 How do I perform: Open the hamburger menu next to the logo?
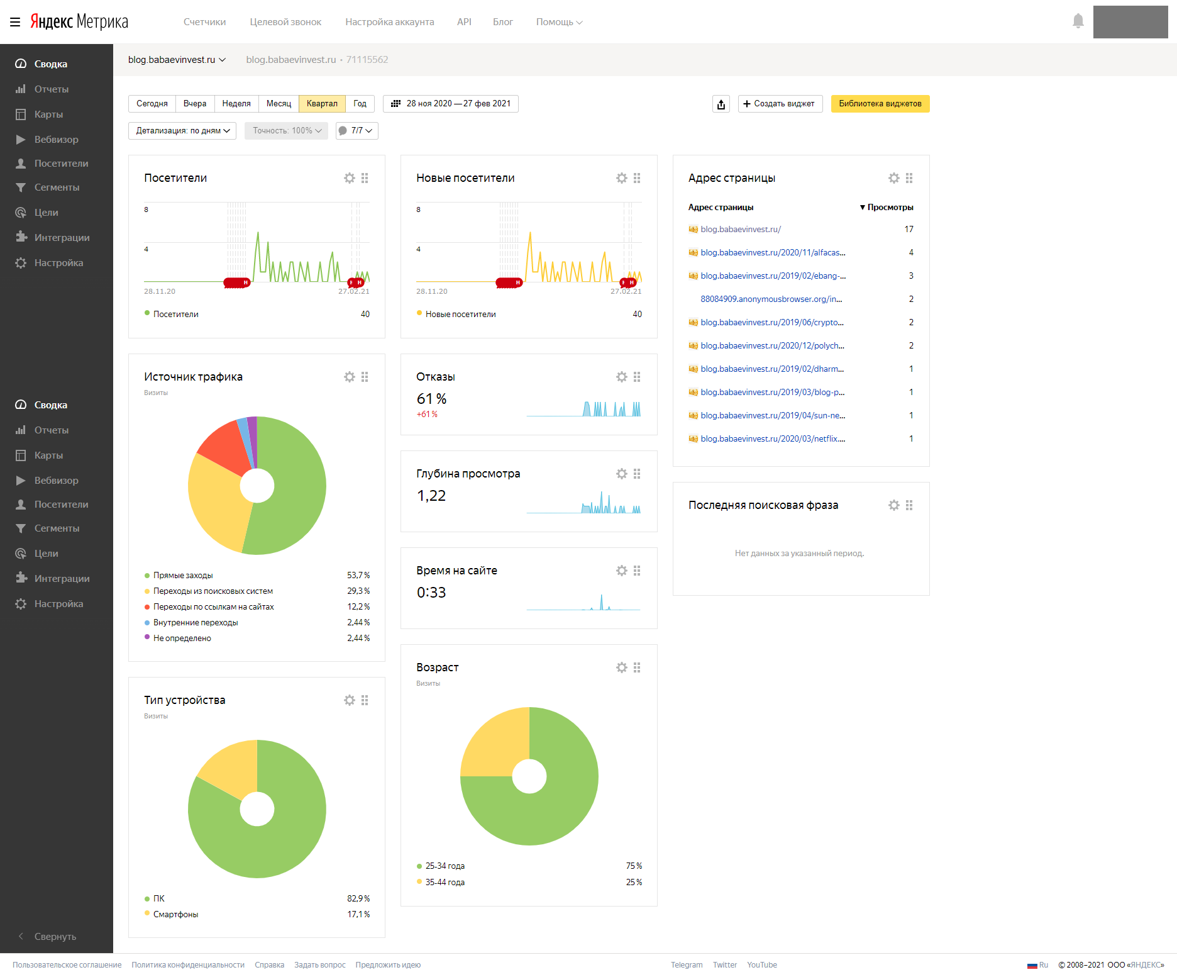15,22
